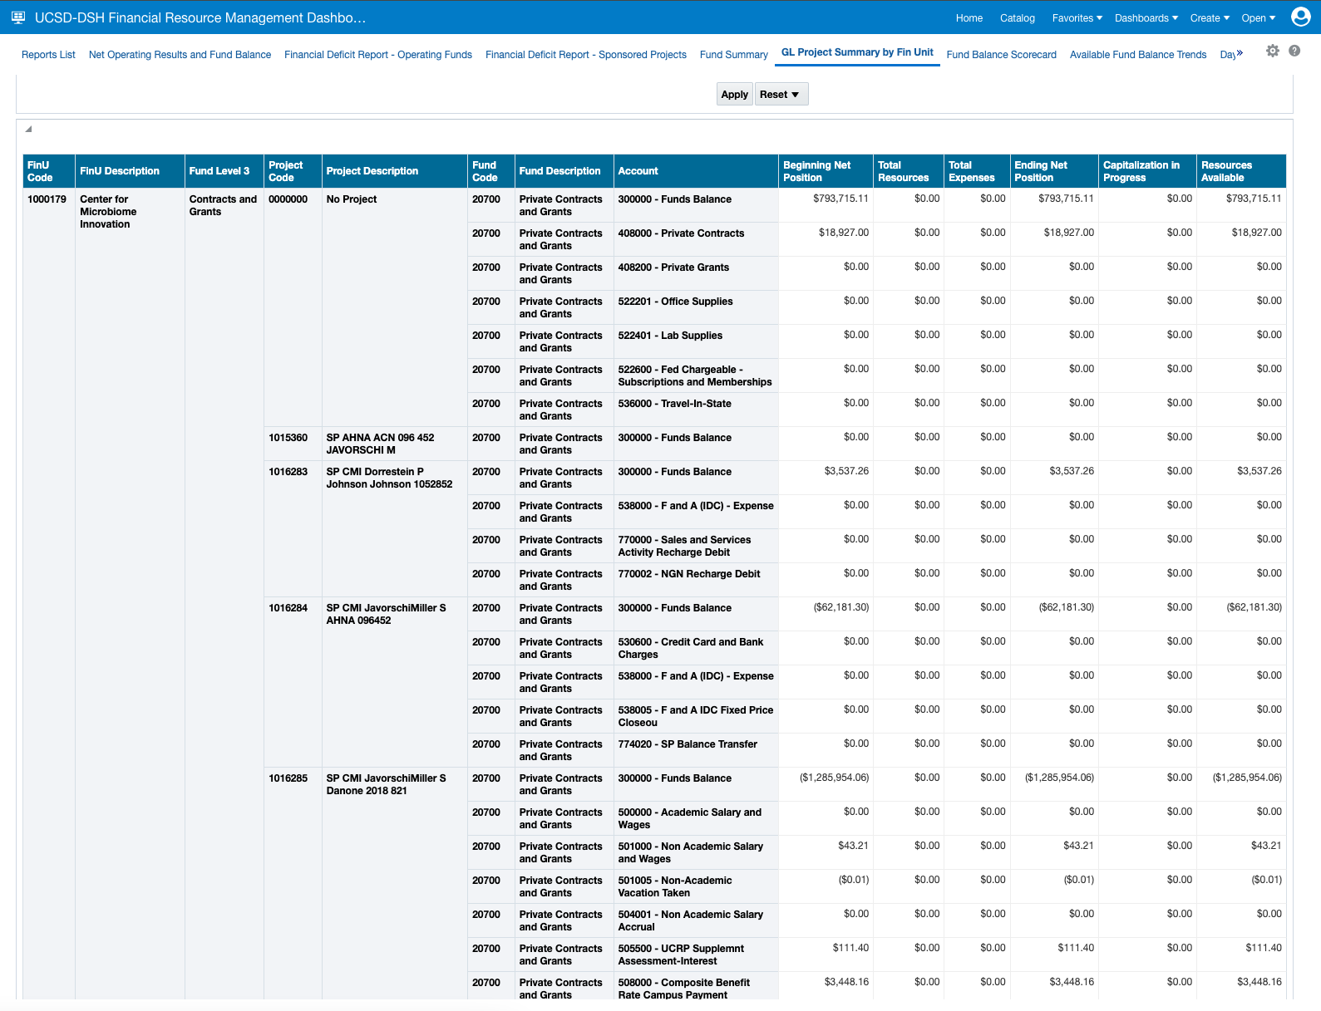This screenshot has width=1321, height=1011.
Task: Open the Reset dropdown button
Action: pos(781,94)
